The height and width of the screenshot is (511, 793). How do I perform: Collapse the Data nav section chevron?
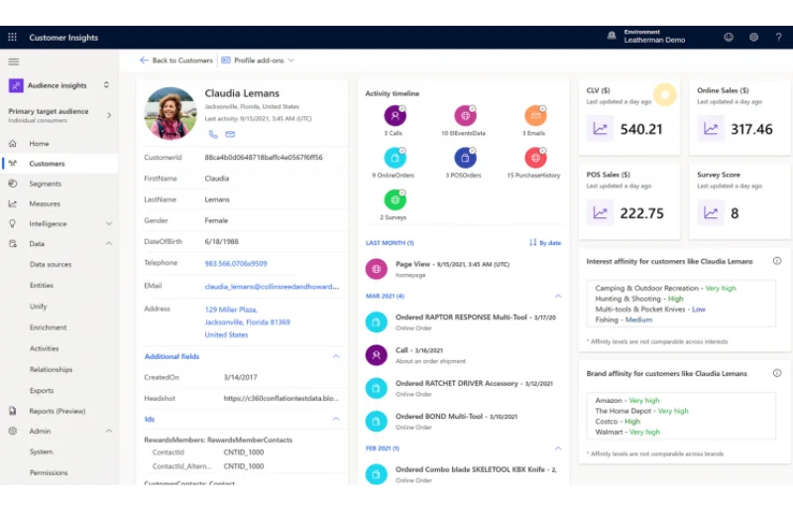pyautogui.click(x=109, y=244)
